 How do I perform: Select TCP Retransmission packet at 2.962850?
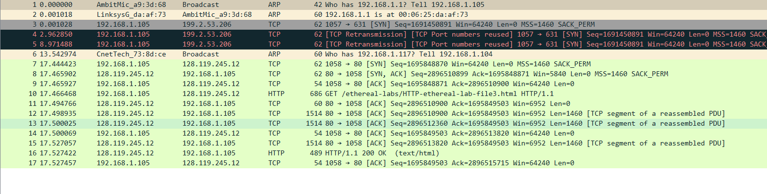(x=383, y=35)
